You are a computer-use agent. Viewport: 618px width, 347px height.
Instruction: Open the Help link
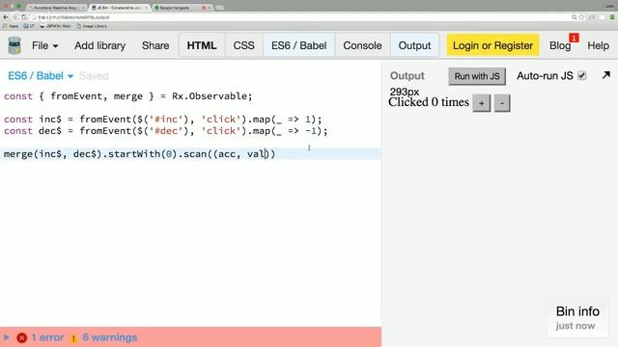[599, 45]
